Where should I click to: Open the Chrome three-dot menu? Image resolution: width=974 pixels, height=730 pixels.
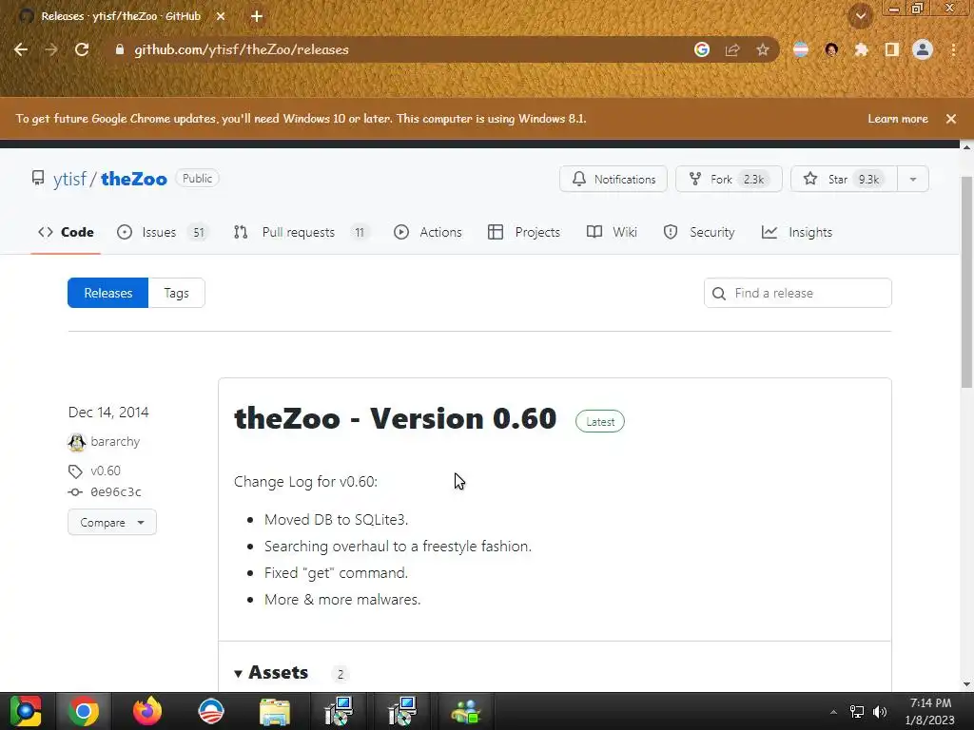[x=953, y=49]
